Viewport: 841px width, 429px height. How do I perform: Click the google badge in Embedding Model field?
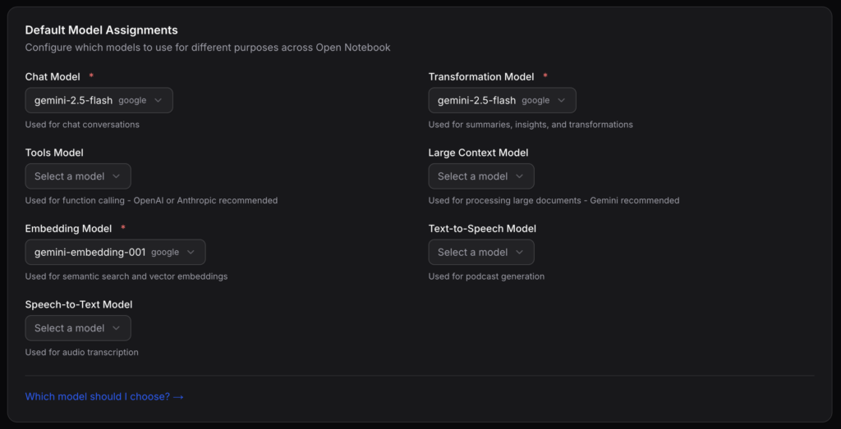pyautogui.click(x=165, y=253)
